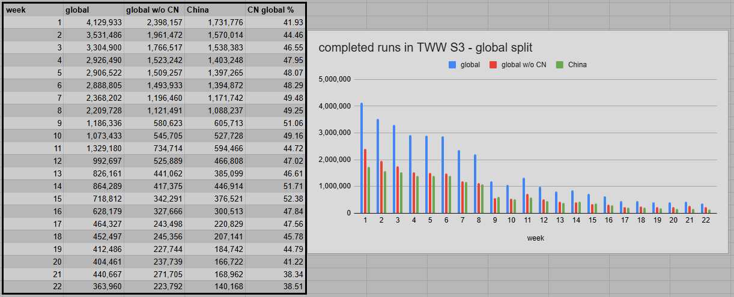
Task: Click the red global w/o CN legend swatch
Action: (493, 65)
